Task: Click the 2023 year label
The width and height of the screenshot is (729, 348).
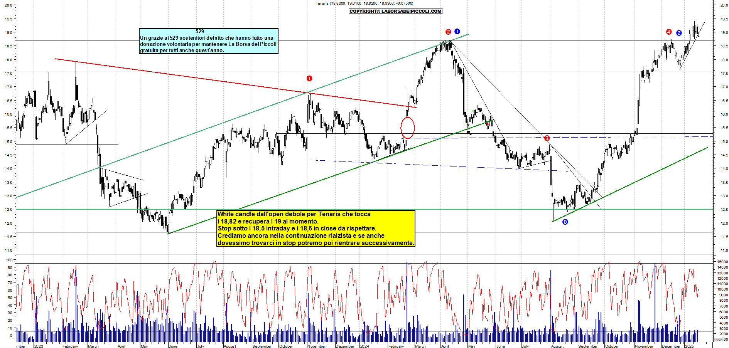Action: pyautogui.click(x=39, y=346)
